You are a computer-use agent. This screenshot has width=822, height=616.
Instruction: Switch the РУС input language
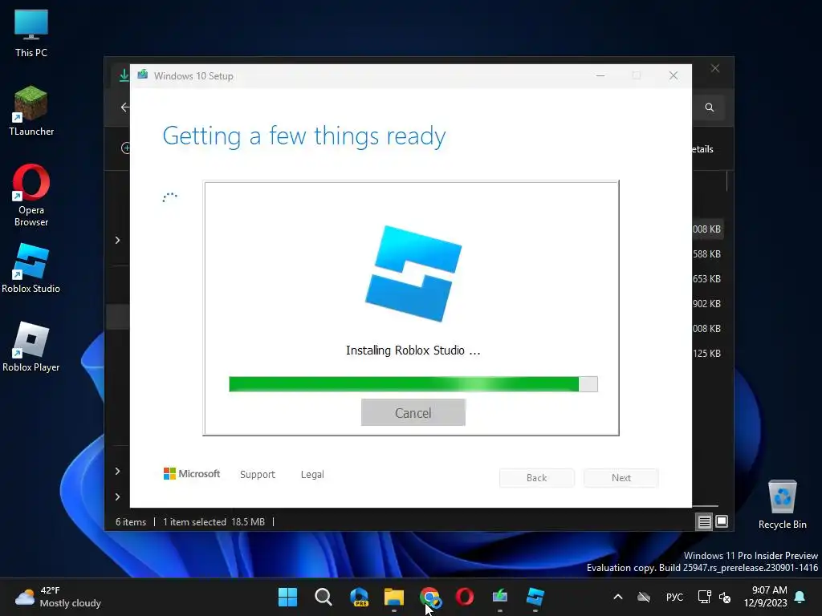pyautogui.click(x=674, y=597)
